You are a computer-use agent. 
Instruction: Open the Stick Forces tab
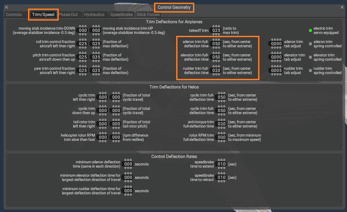148,14
